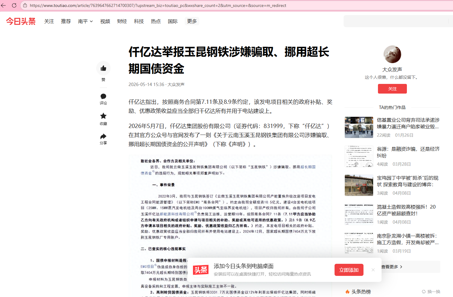Click the article headline 仟亿达举报玉昆钢铁
The width and height of the screenshot is (453, 297).
[229, 60]
